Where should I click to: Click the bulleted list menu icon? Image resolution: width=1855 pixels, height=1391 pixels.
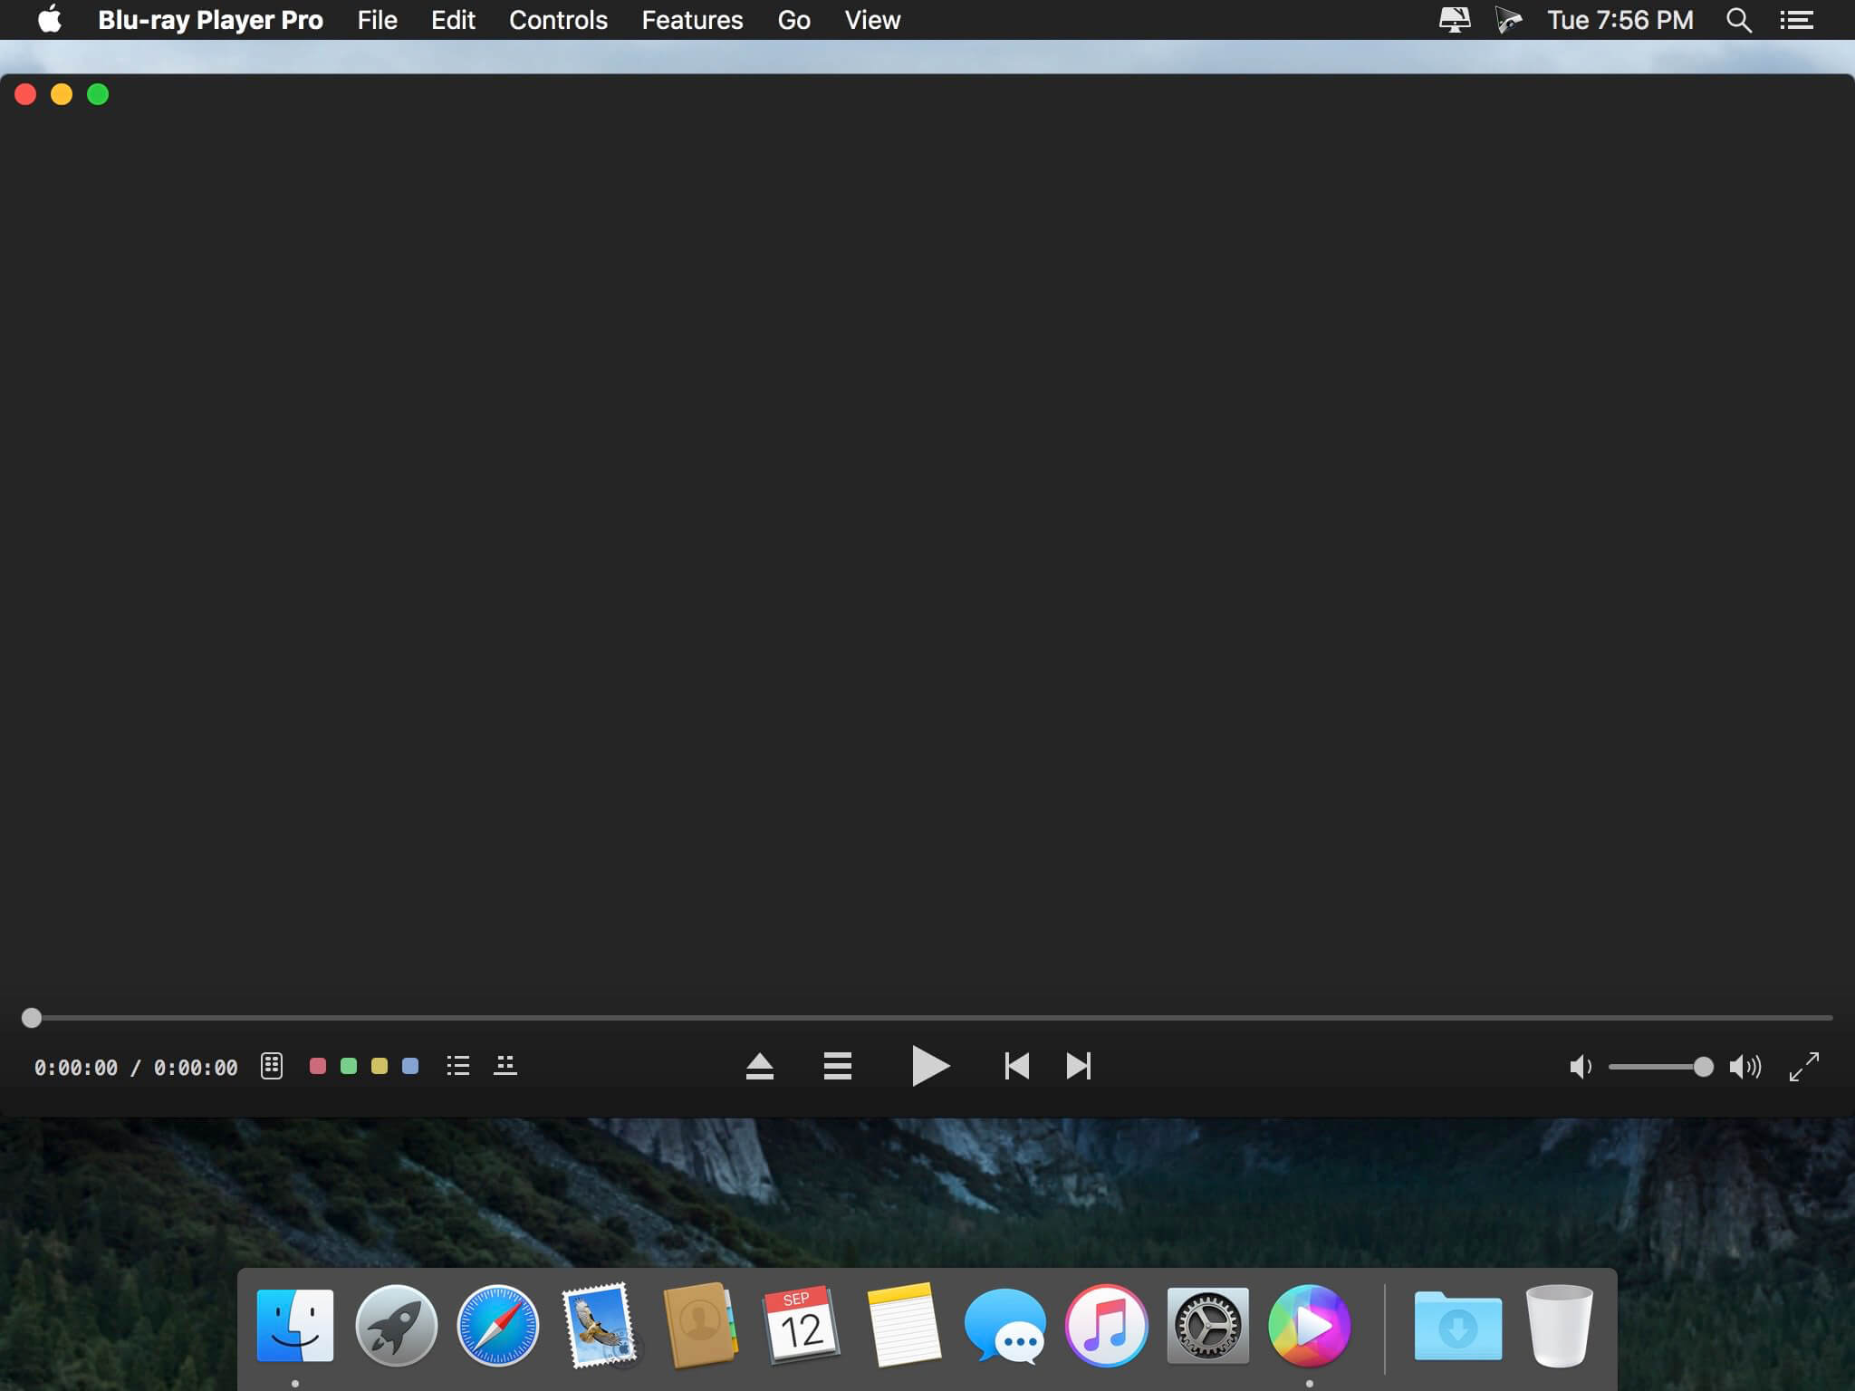[x=458, y=1066]
